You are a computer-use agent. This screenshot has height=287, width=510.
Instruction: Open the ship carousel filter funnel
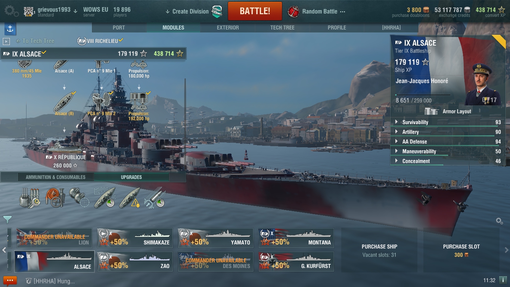(x=7, y=219)
